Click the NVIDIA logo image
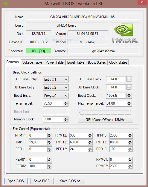Image resolution: width=148 pixels, height=187 pixels. (x=125, y=33)
